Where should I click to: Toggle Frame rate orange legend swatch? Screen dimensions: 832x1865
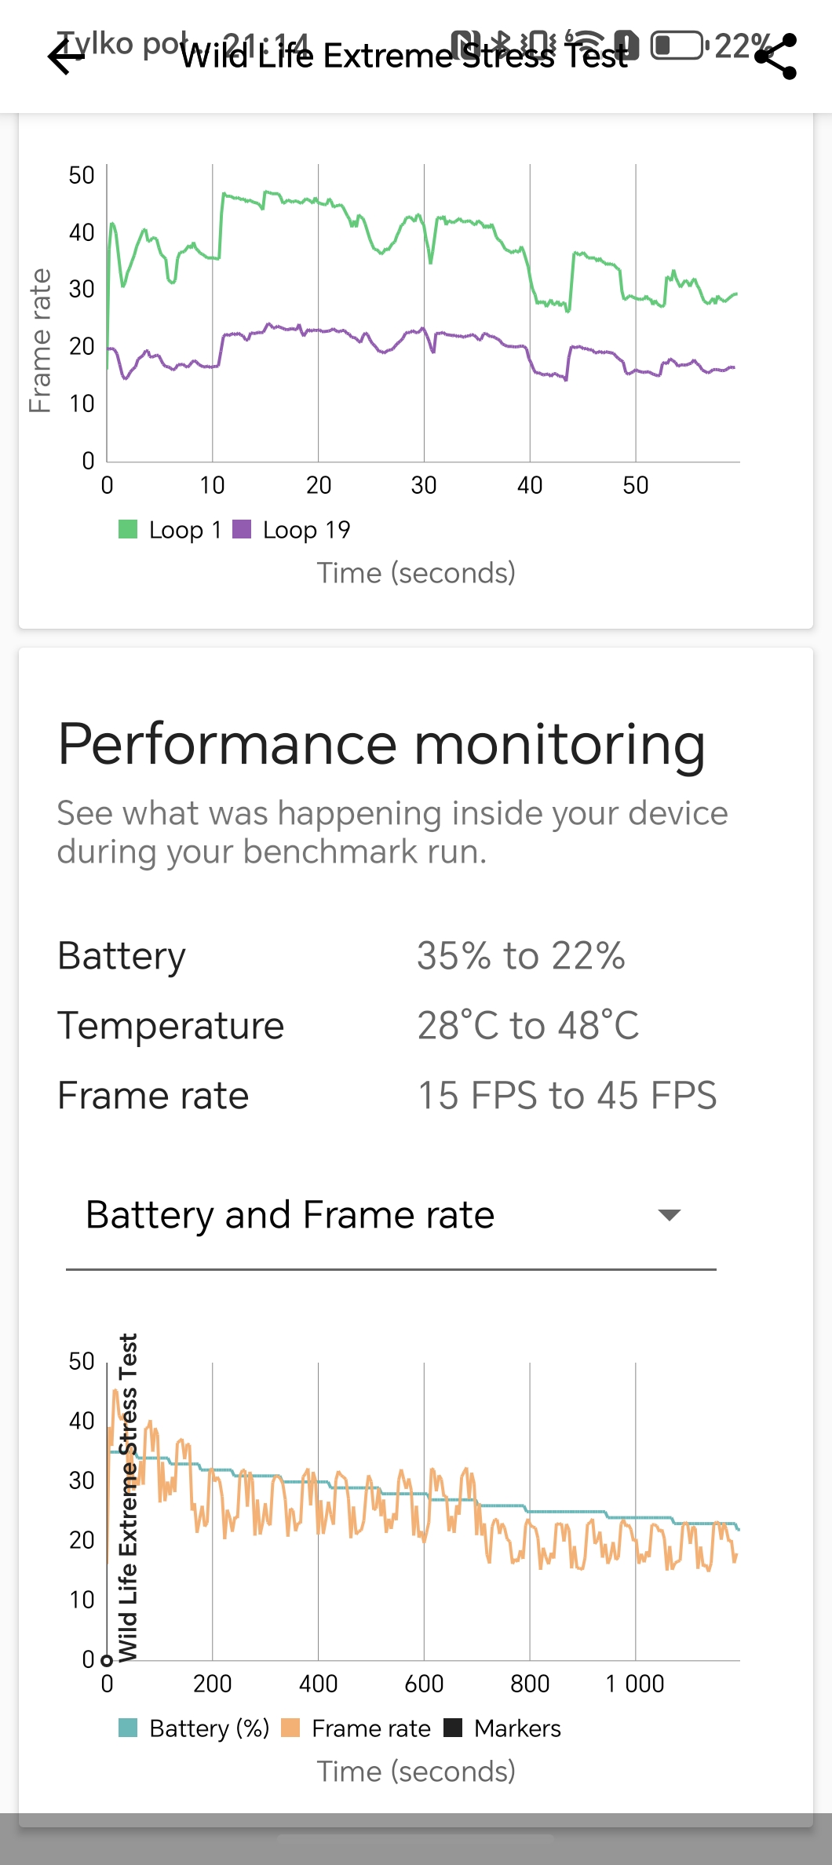pyautogui.click(x=290, y=1728)
